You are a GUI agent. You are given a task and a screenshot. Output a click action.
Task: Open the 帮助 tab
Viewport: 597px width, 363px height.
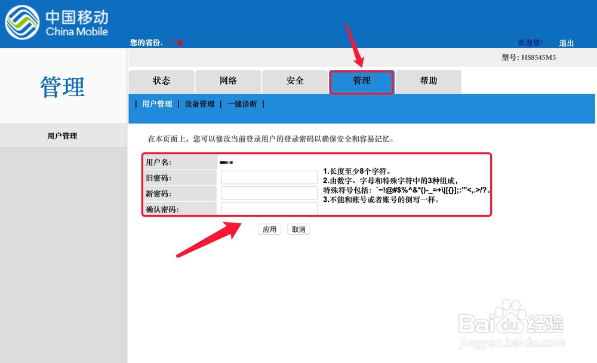428,81
